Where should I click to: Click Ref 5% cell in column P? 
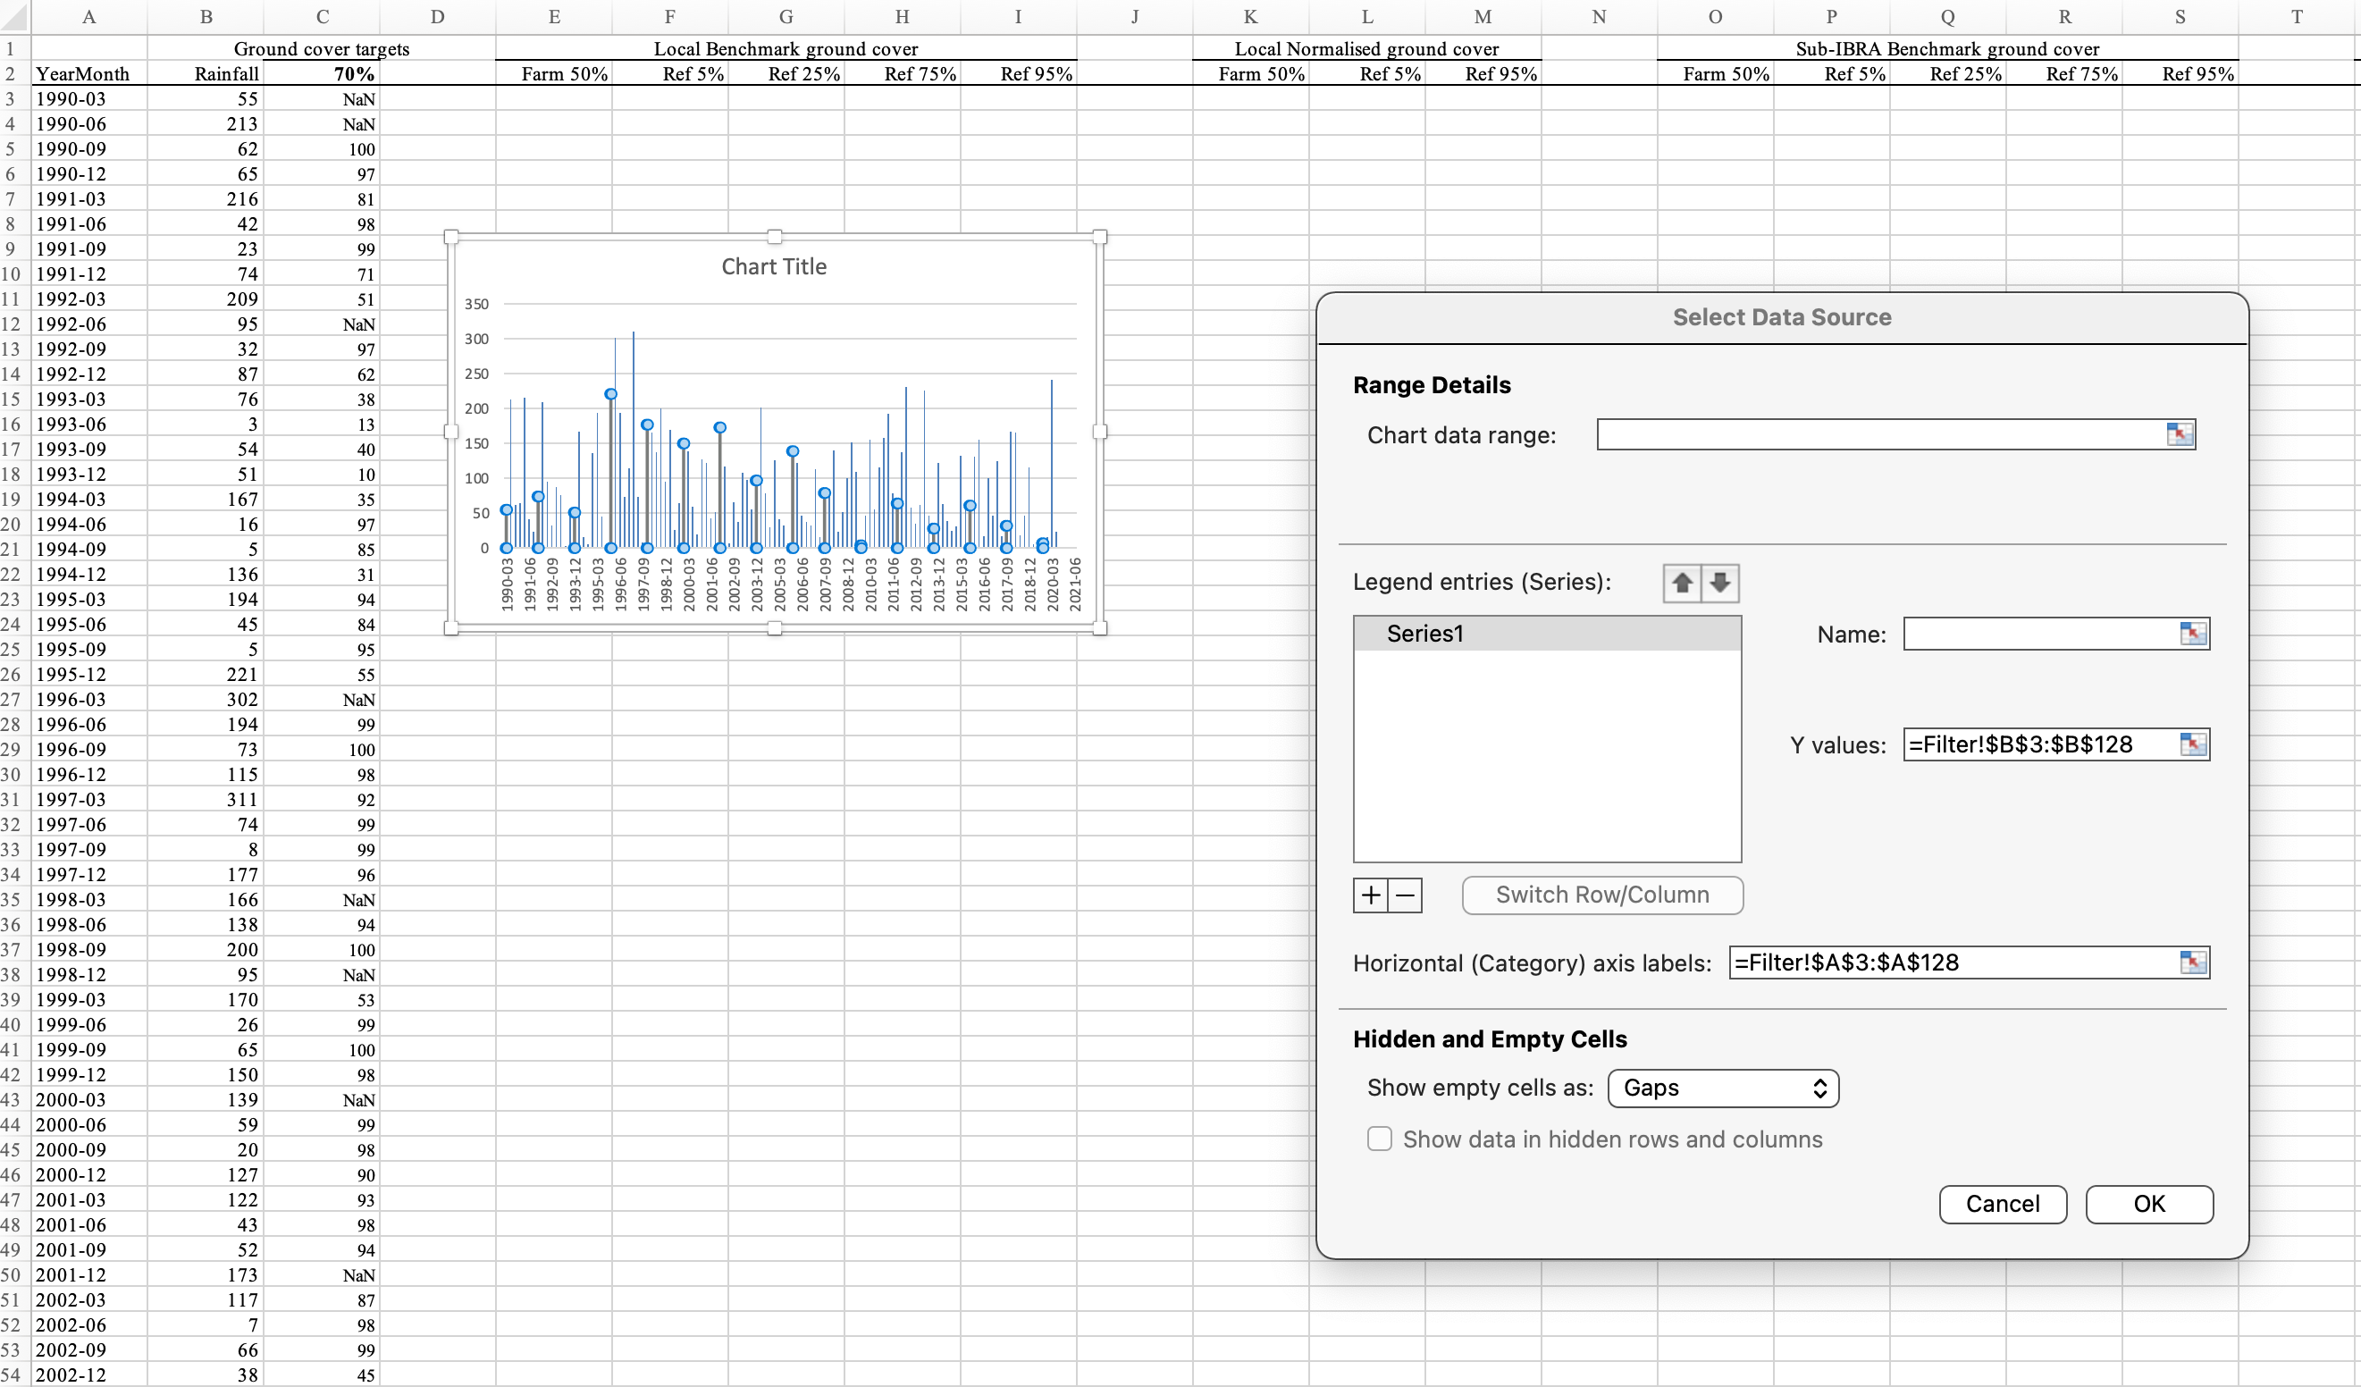pos(1832,74)
